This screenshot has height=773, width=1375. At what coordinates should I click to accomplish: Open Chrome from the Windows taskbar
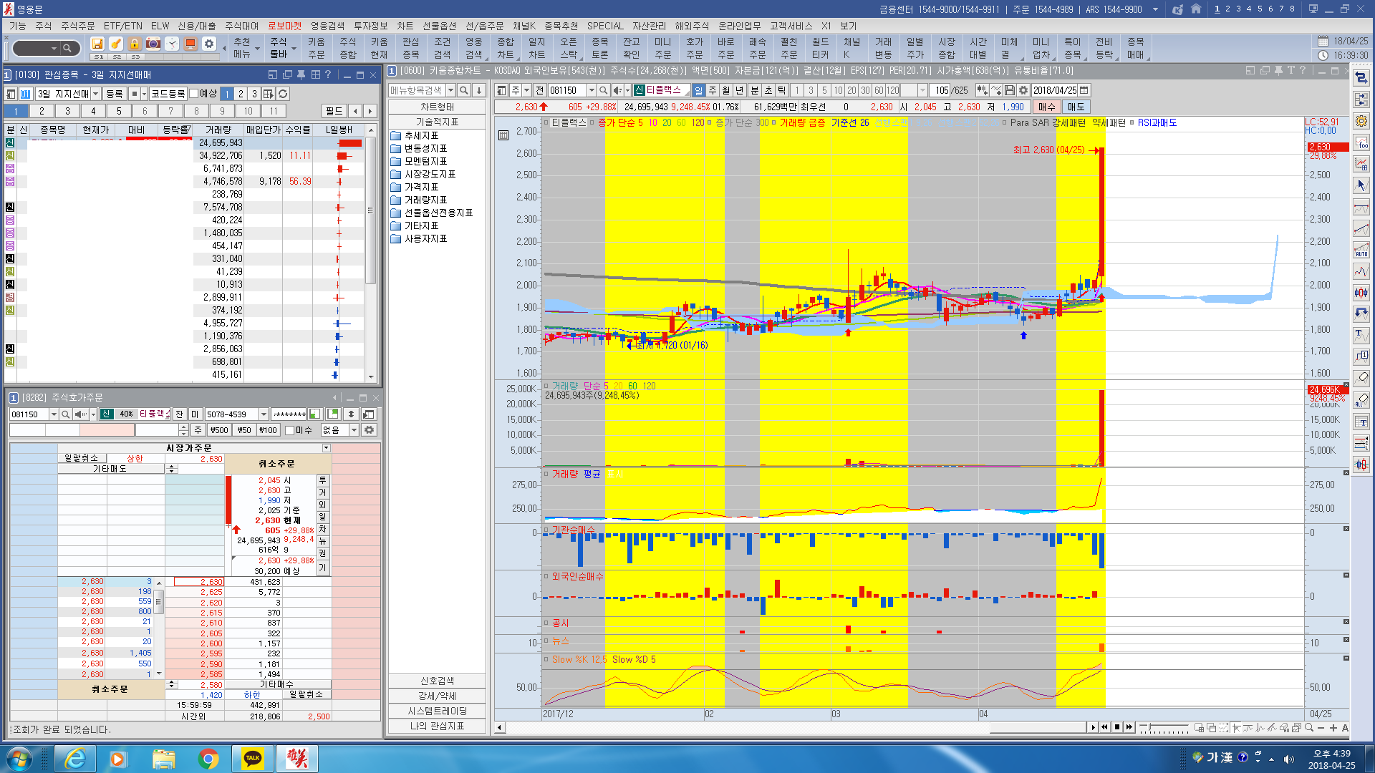(x=208, y=759)
